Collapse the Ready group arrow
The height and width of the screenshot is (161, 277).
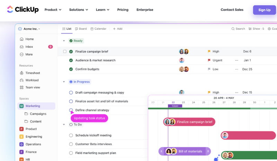point(64,41)
